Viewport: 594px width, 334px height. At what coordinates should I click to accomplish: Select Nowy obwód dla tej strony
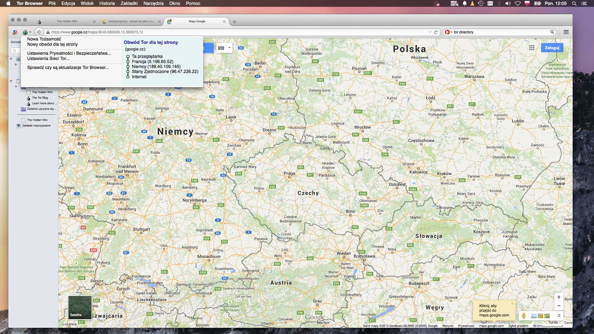52,44
